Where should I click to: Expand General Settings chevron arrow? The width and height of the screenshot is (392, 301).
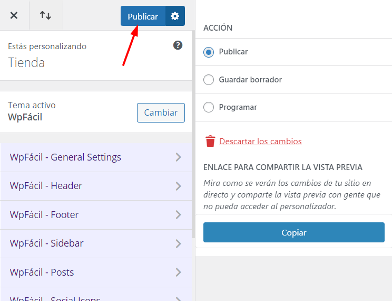pyautogui.click(x=178, y=157)
